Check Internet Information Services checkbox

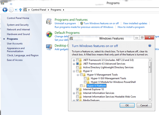(77, 93)
